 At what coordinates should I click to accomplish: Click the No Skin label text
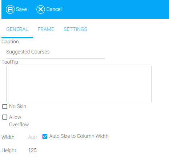[18, 106]
